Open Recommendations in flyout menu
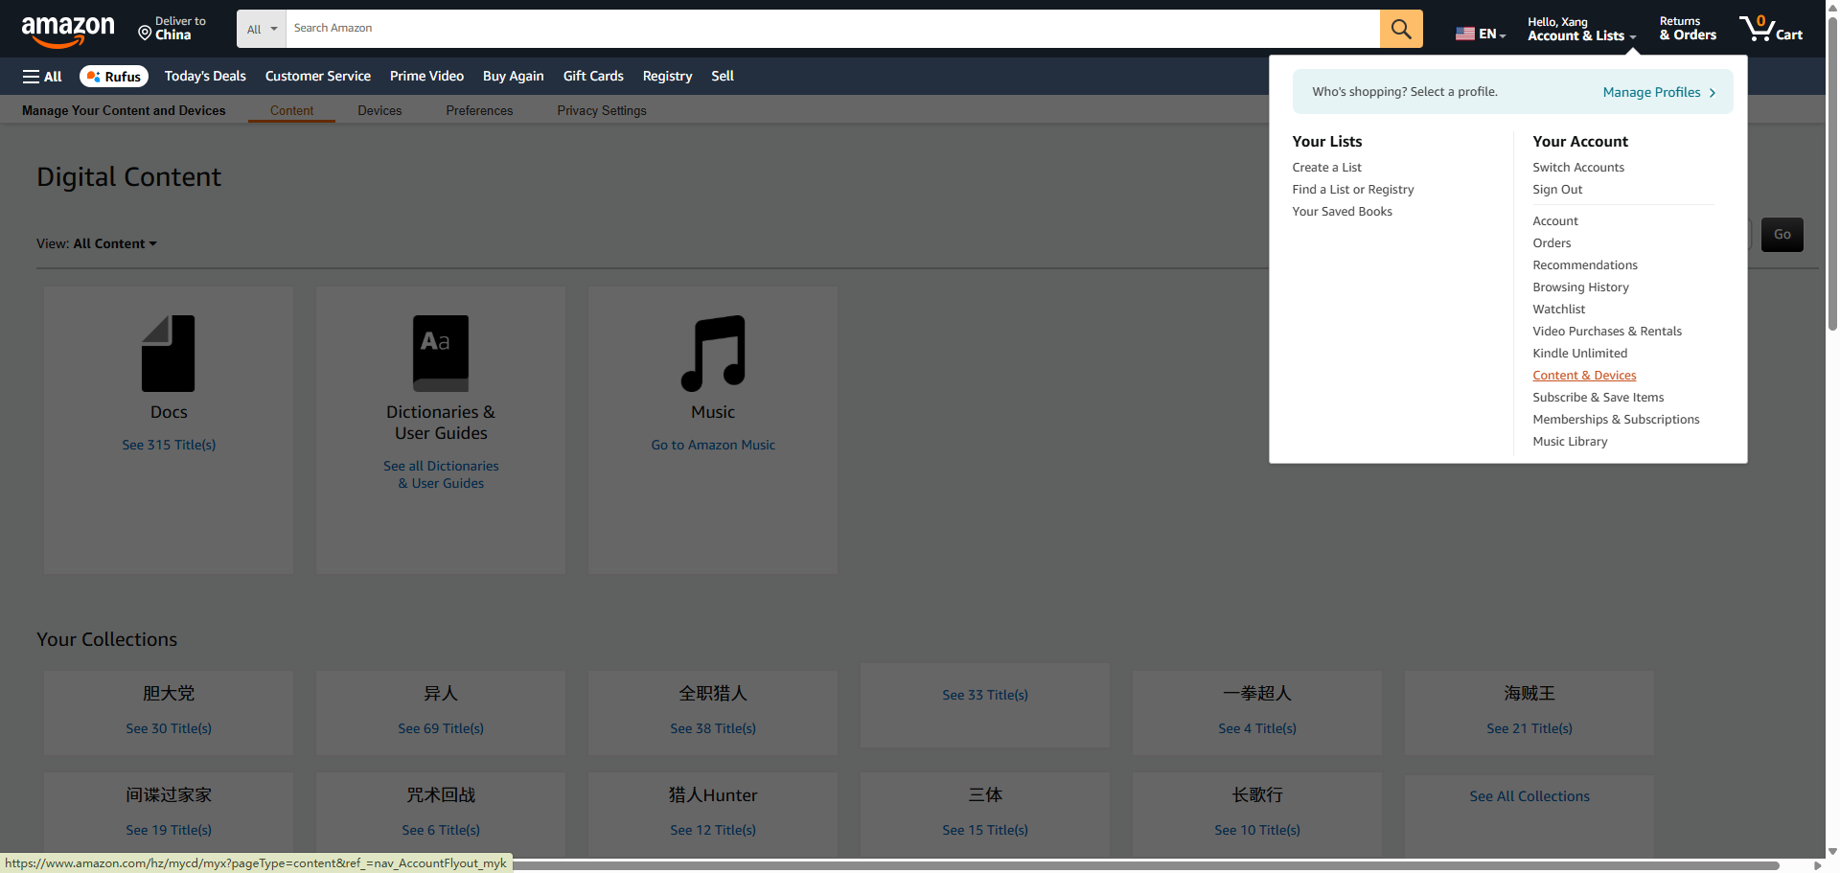Image resolution: width=1840 pixels, height=873 pixels. point(1585,265)
